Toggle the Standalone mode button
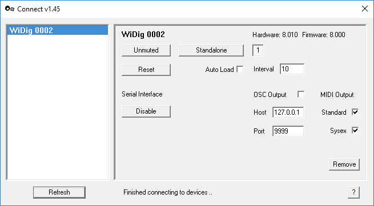374x206 pixels. [211, 50]
